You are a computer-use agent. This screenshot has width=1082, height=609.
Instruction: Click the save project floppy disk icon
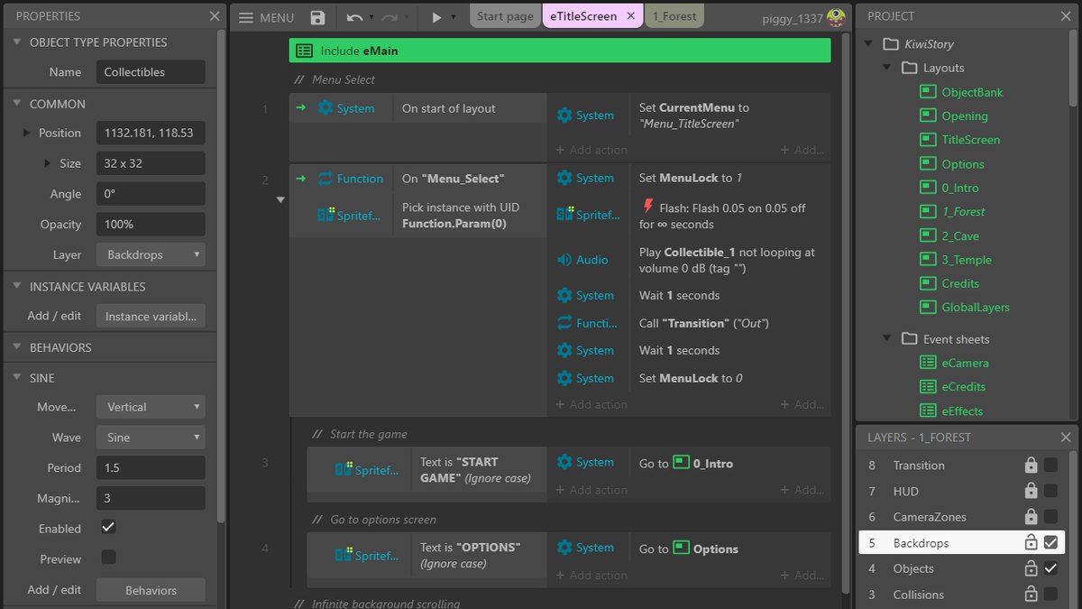click(317, 17)
